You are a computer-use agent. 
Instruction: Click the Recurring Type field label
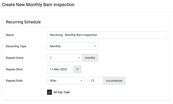click(x=16, y=46)
